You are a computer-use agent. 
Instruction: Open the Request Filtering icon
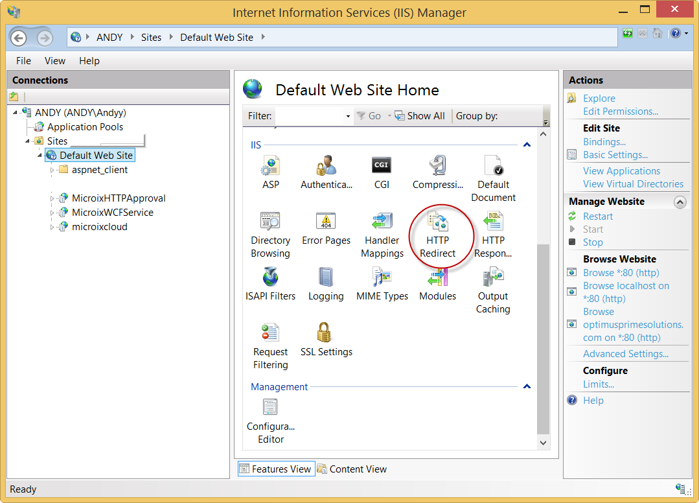270,334
